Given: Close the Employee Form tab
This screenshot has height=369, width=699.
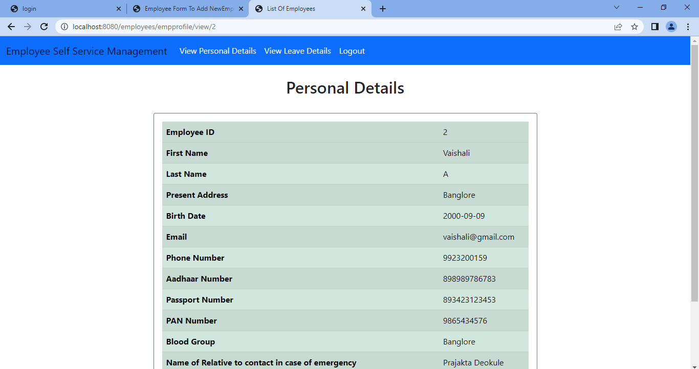Looking at the screenshot, I should pos(241,9).
